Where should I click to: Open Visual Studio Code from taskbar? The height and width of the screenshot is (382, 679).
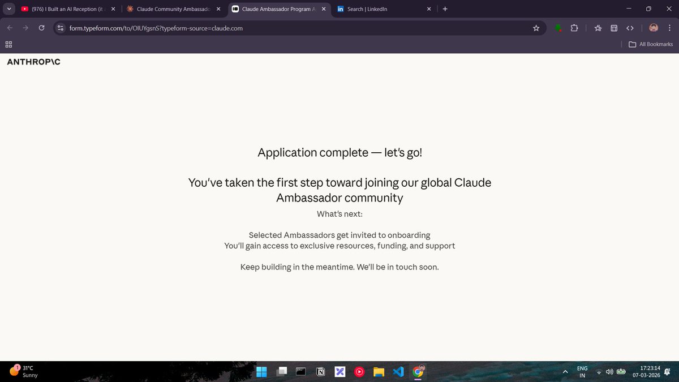coord(398,372)
